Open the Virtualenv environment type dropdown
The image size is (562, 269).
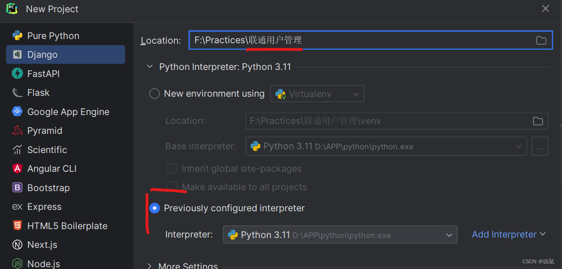317,94
